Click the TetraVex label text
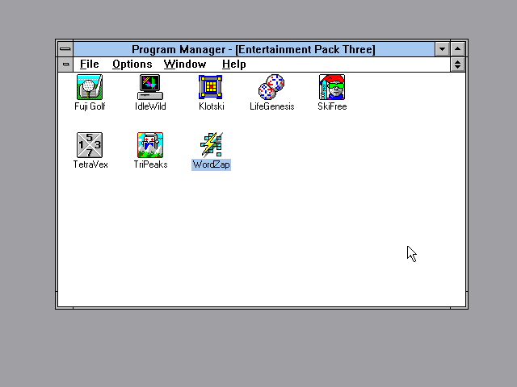 (90, 164)
